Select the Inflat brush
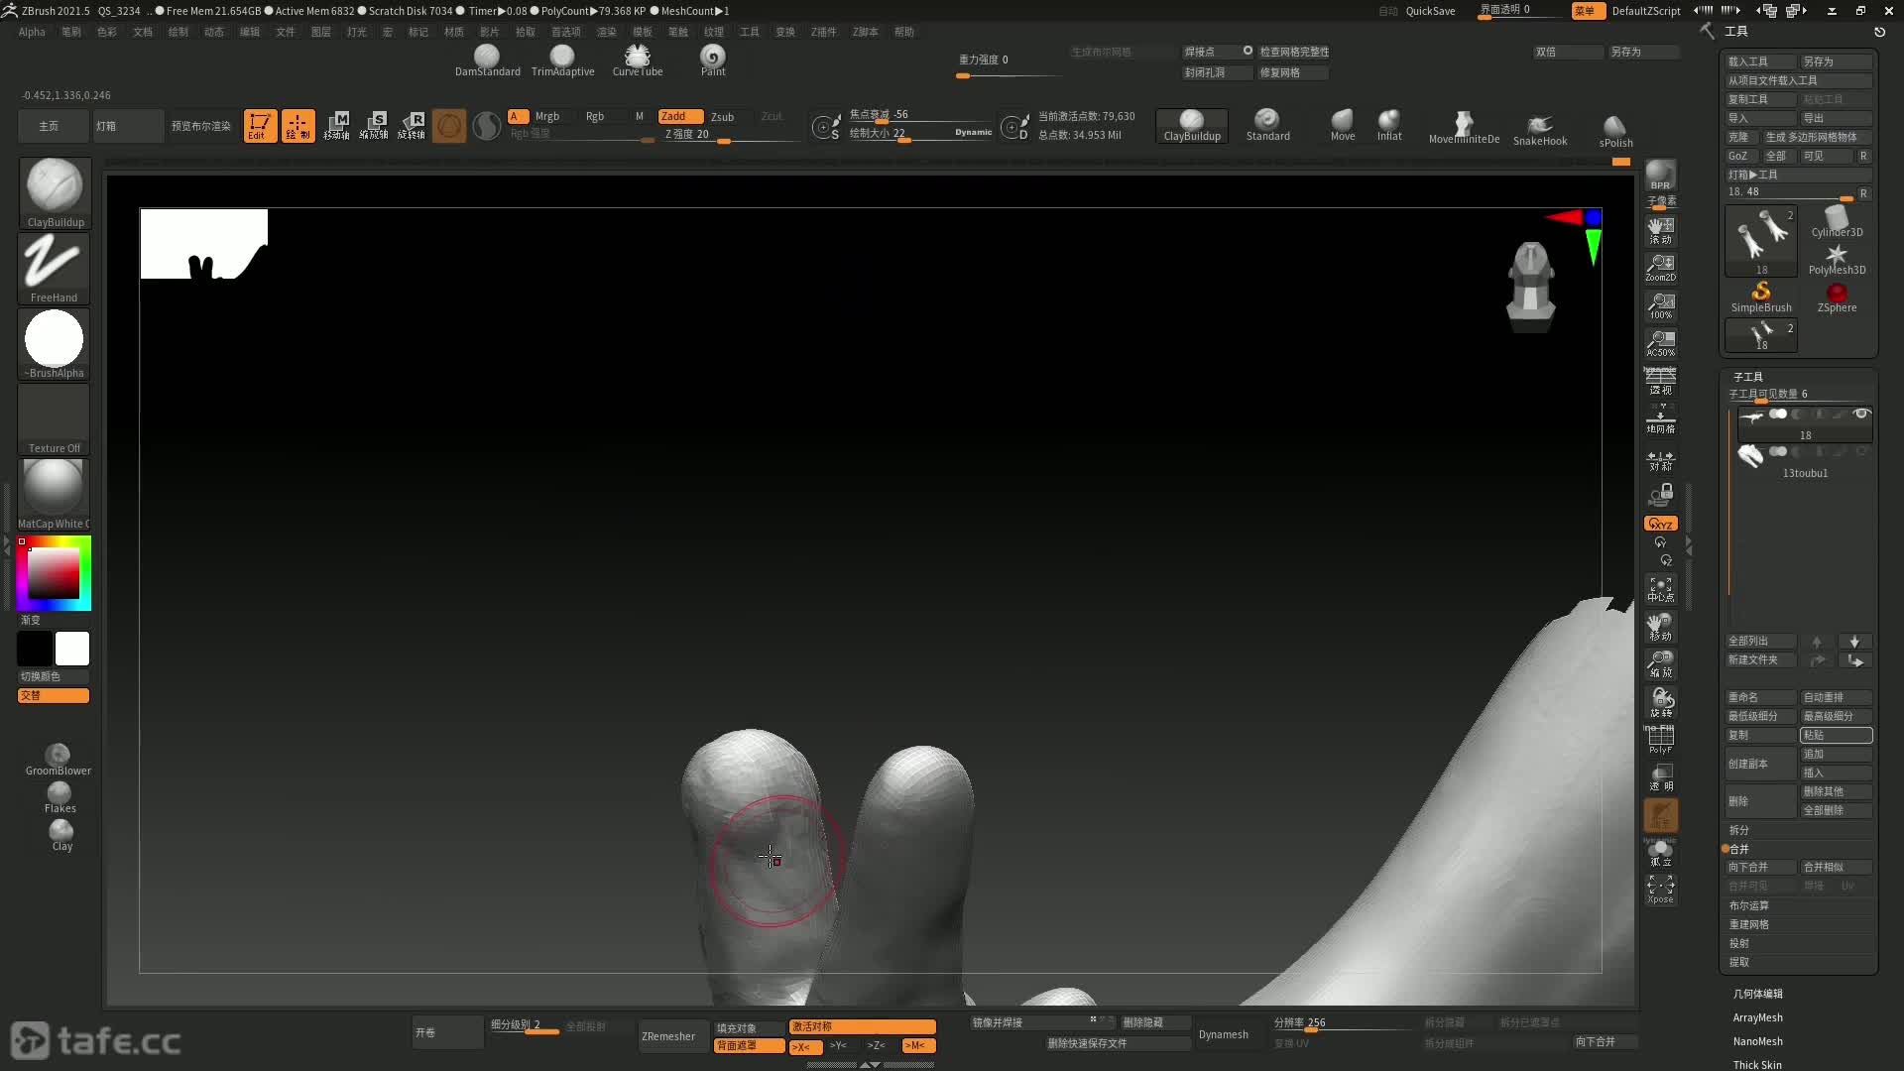The image size is (1904, 1071). pyautogui.click(x=1389, y=125)
